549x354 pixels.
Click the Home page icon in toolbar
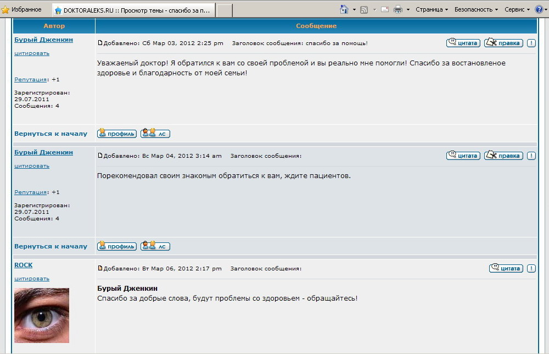tap(344, 9)
